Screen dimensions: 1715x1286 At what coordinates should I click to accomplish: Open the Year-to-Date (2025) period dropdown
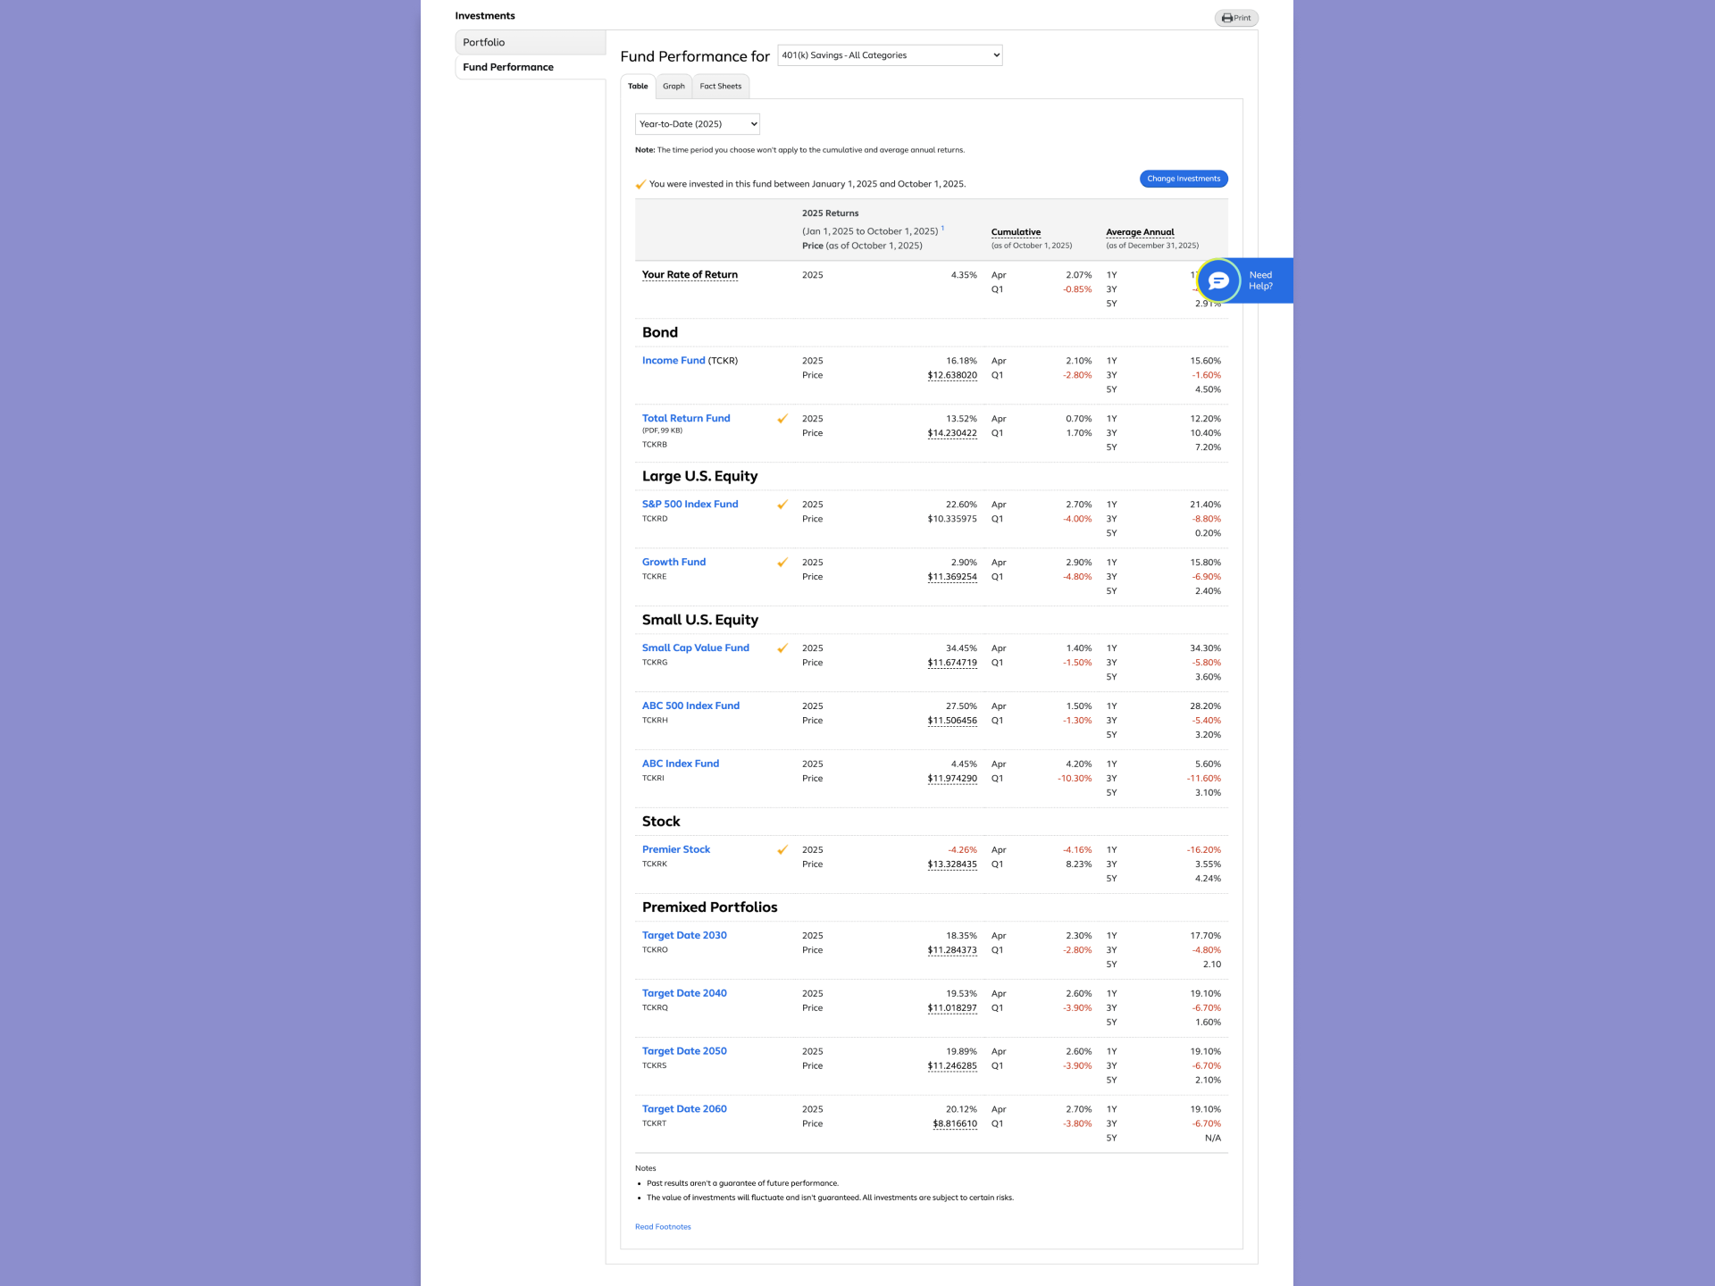697,124
